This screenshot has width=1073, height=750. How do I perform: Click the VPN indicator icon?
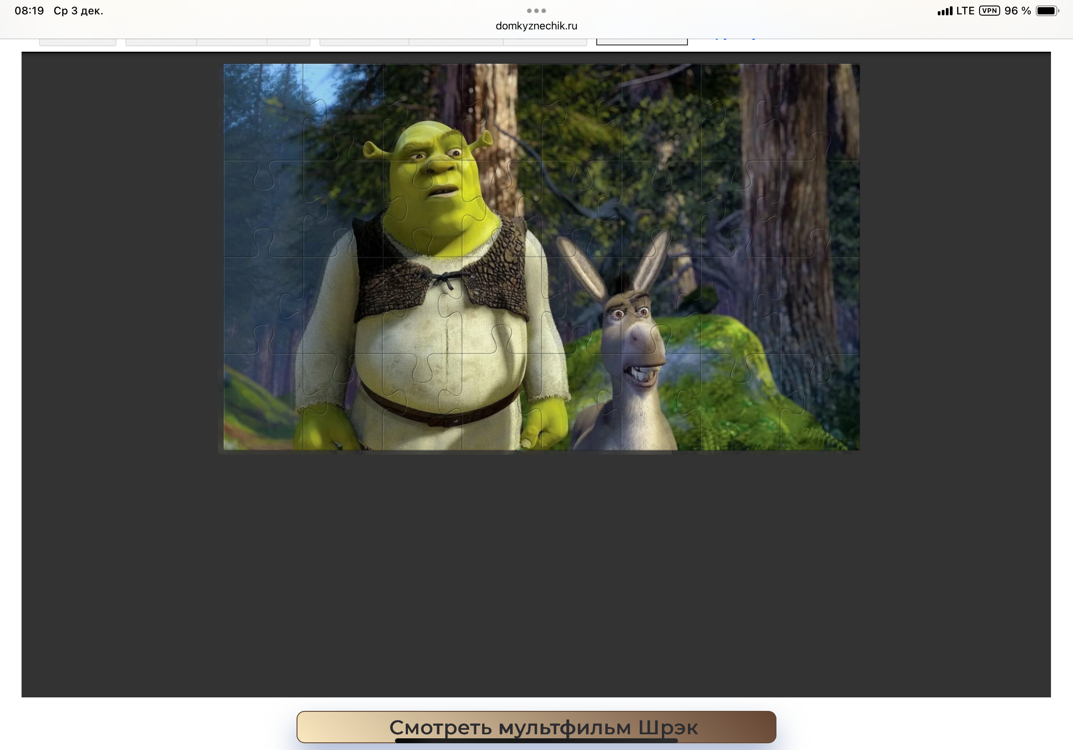point(989,11)
